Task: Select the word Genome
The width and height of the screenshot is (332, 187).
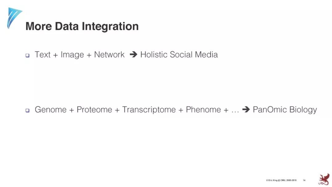Action: click(51, 109)
